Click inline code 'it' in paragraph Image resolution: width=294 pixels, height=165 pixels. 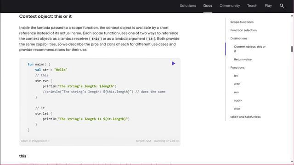[151, 38]
